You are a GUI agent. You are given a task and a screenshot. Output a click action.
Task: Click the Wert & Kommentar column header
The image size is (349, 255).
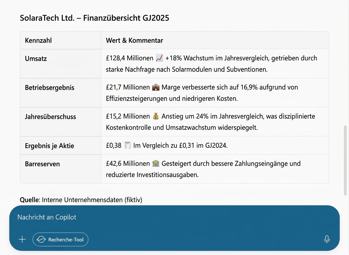pyautogui.click(x=135, y=41)
